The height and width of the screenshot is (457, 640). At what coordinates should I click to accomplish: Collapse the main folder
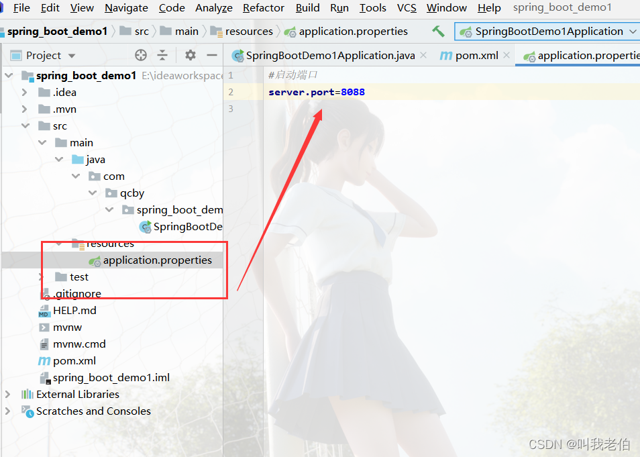point(42,142)
